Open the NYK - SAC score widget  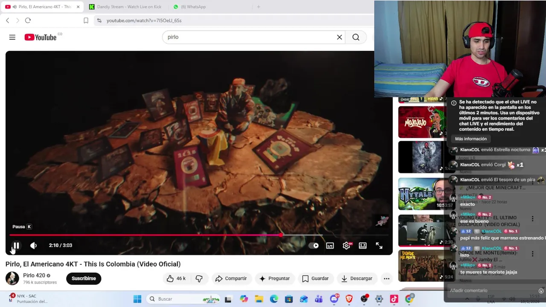click(28, 298)
